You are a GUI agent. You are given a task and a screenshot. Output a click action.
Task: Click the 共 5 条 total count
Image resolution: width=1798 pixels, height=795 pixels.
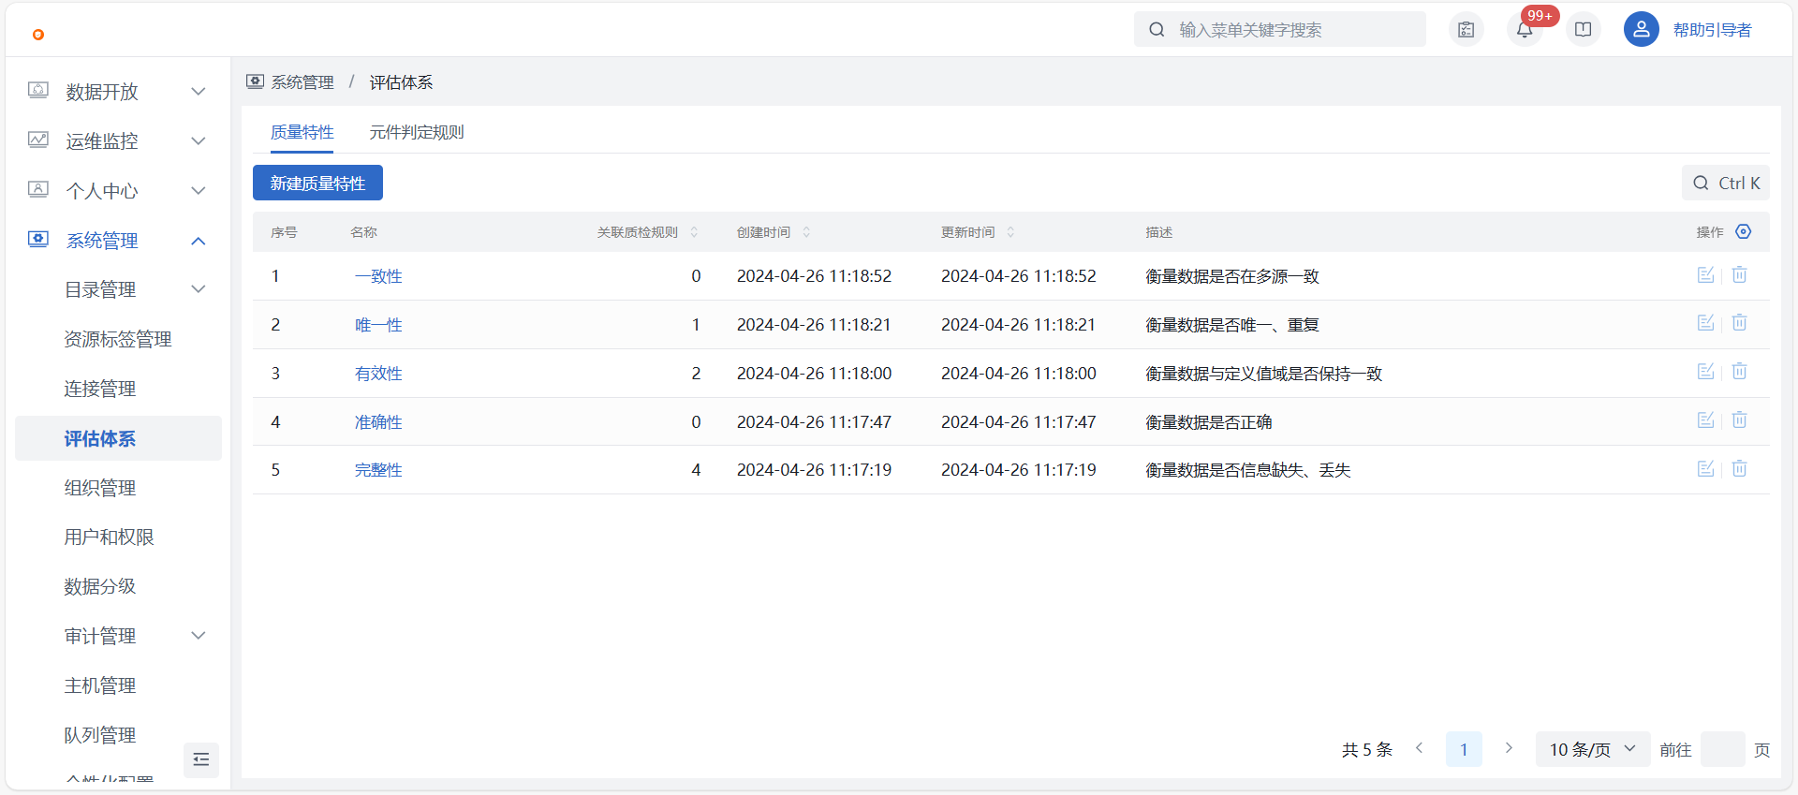point(1367,749)
